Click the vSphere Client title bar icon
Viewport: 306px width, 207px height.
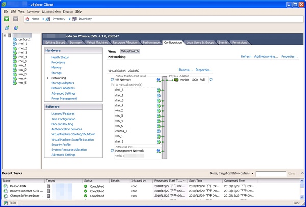pos(4,4)
